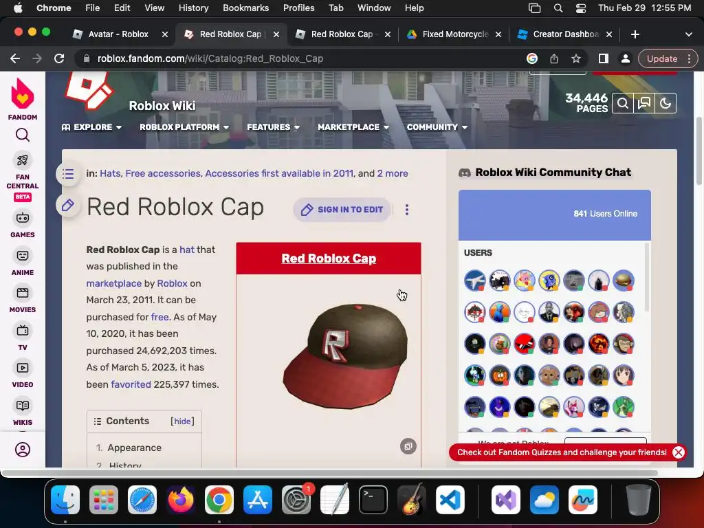This screenshot has height=528, width=704.
Task: Open the Chrome profile icon
Action: click(x=625, y=58)
